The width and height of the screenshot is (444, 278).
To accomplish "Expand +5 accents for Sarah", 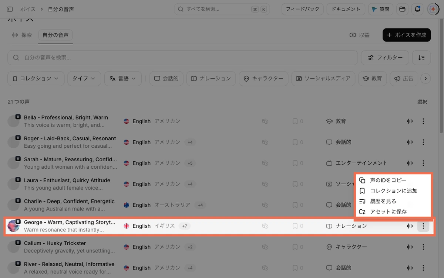I will click(x=190, y=163).
